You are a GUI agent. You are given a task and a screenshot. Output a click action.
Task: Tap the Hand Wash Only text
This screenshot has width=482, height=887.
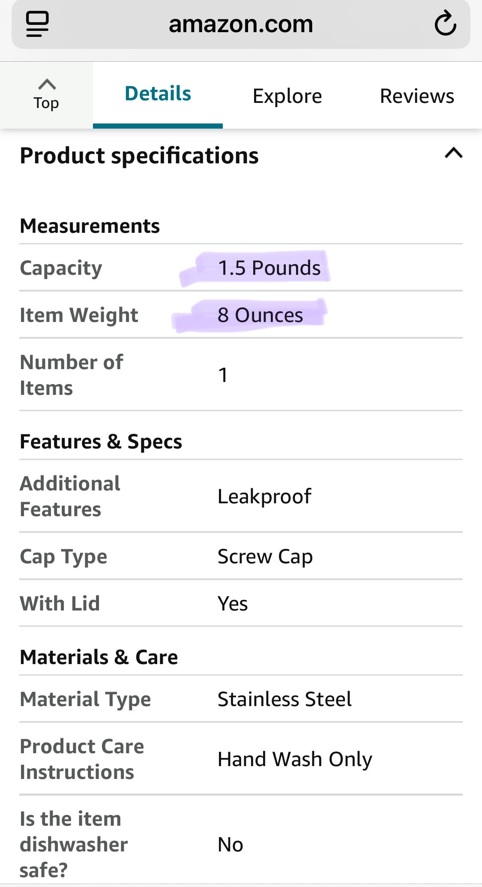tap(295, 759)
